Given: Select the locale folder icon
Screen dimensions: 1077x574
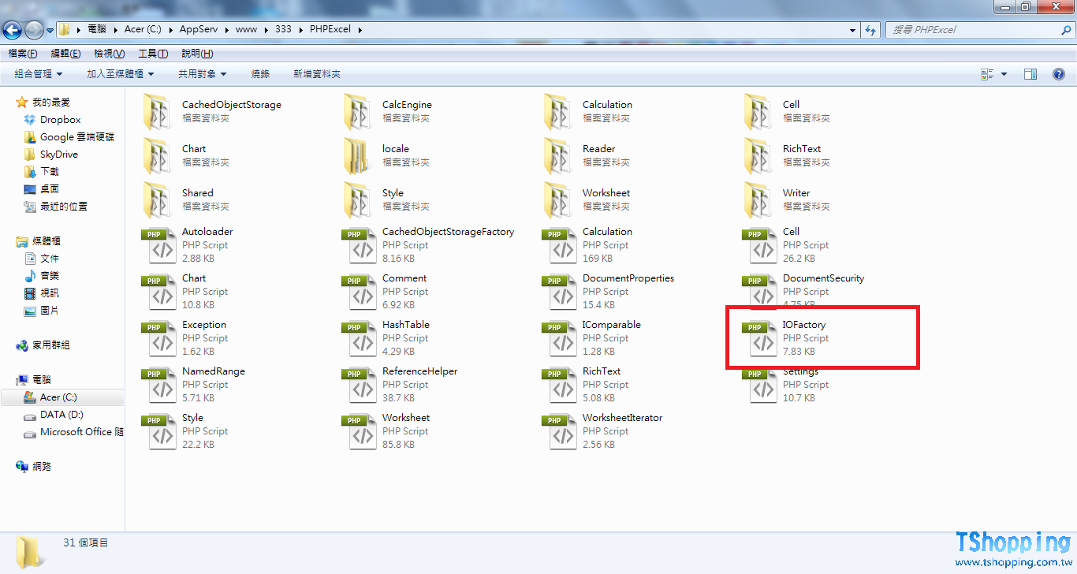Looking at the screenshot, I should [358, 156].
